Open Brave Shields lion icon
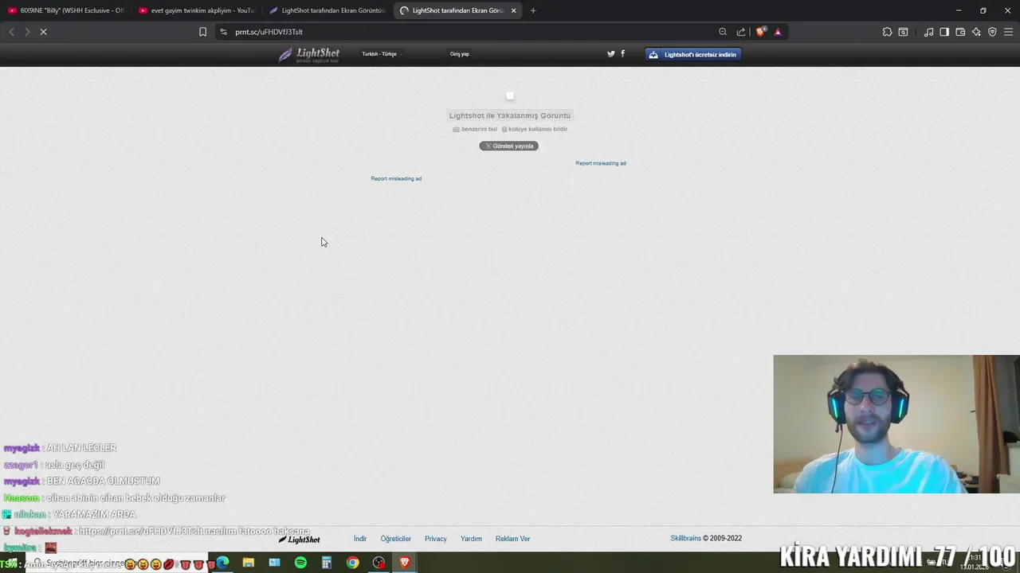 pyautogui.click(x=761, y=32)
